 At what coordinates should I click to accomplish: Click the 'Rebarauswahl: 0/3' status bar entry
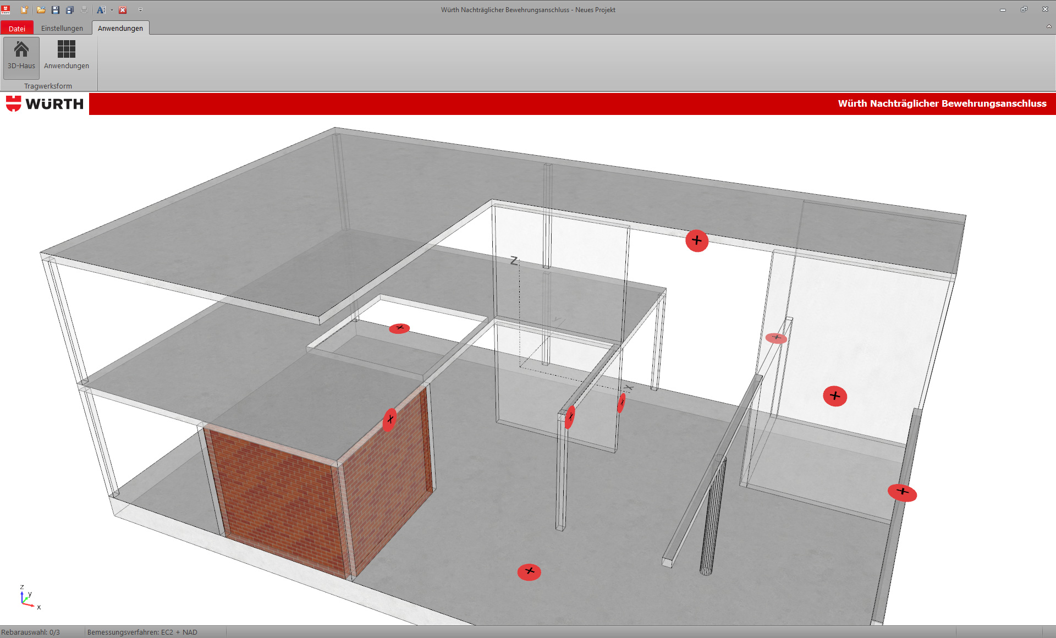pyautogui.click(x=31, y=632)
